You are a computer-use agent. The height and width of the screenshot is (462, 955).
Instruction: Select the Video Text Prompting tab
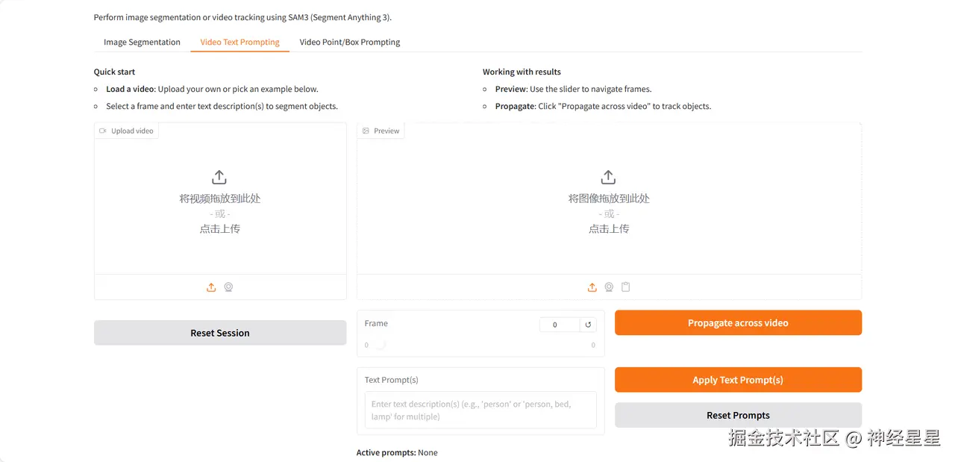coord(239,43)
